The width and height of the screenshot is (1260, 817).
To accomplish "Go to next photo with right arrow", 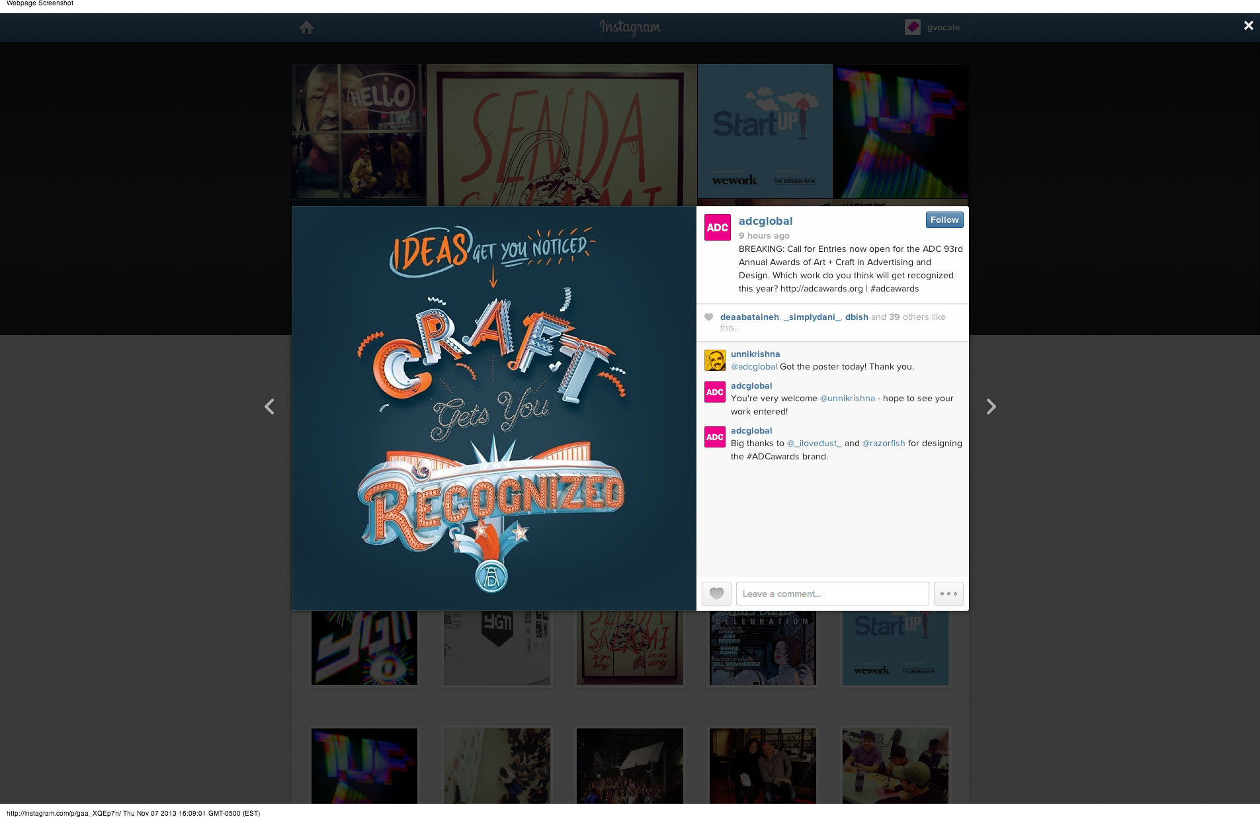I will 991,407.
